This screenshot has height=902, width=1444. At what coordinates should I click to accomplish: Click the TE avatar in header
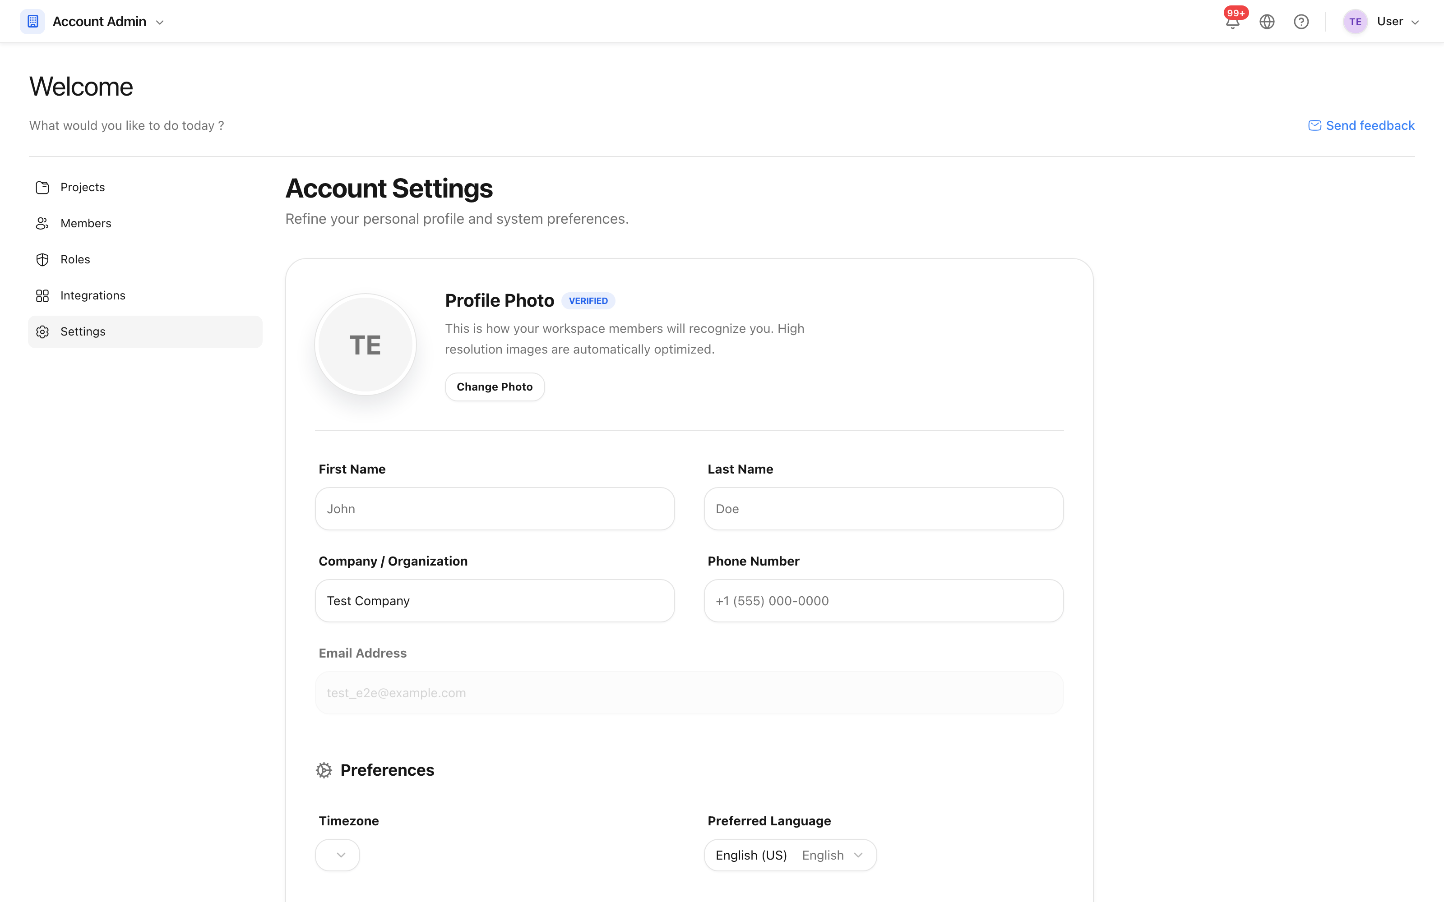1355,22
